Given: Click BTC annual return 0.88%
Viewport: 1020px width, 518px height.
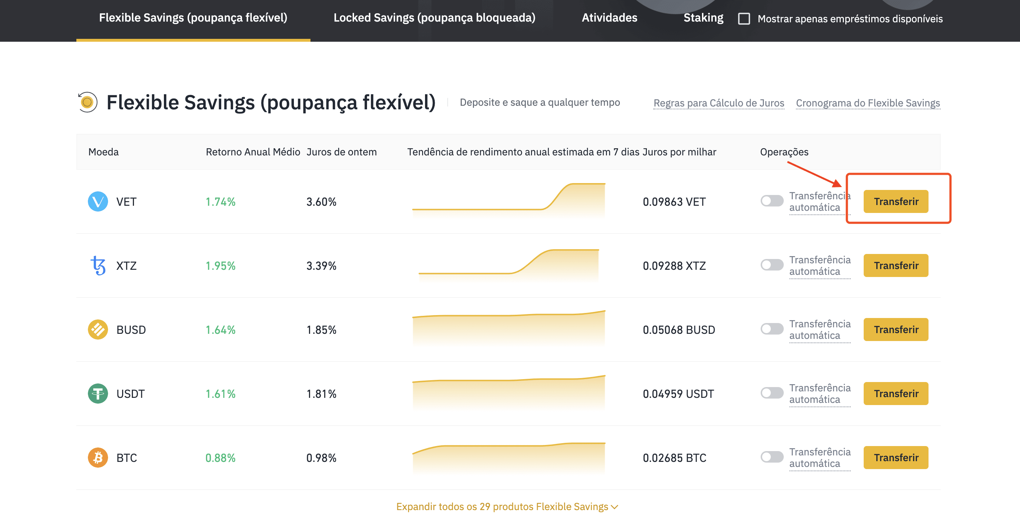Looking at the screenshot, I should pyautogui.click(x=220, y=458).
